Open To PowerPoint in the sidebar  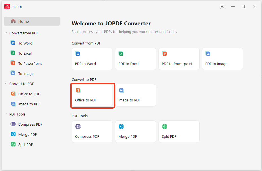(x=30, y=64)
